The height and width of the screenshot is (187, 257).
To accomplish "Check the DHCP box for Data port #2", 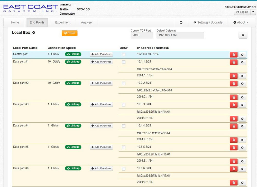I will coord(124,83).
